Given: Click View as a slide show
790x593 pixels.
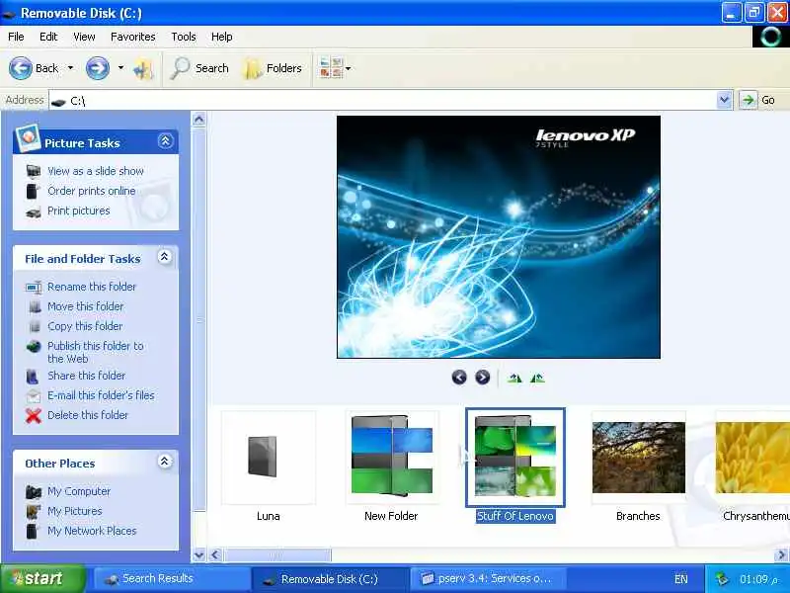Looking at the screenshot, I should (x=96, y=171).
